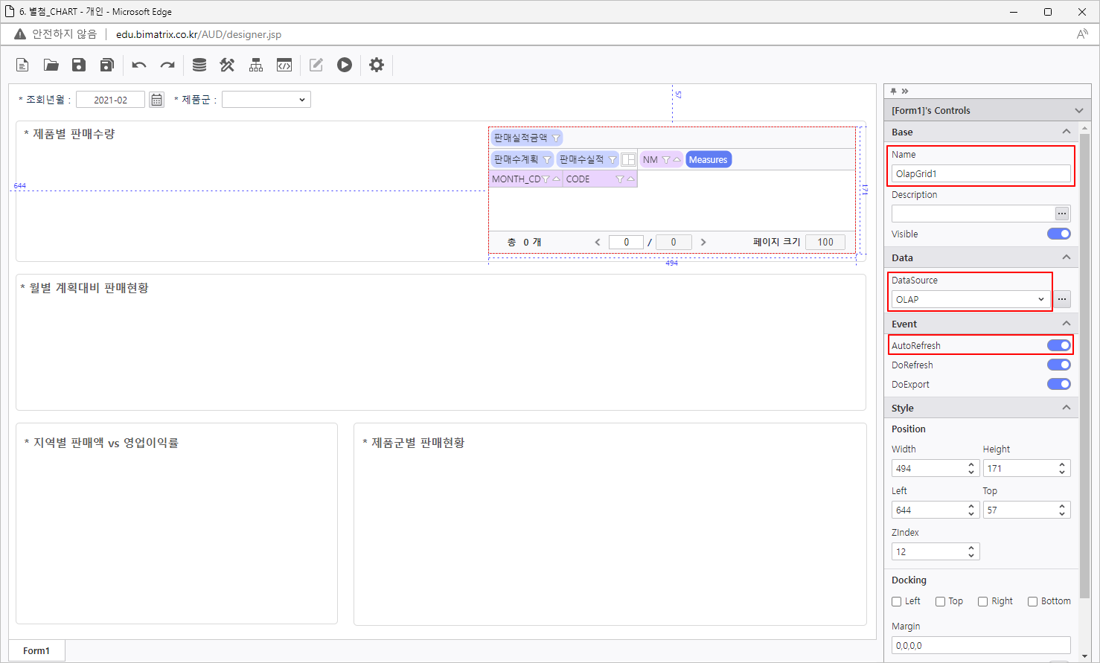Click the Measures pill in grid

tap(708, 159)
